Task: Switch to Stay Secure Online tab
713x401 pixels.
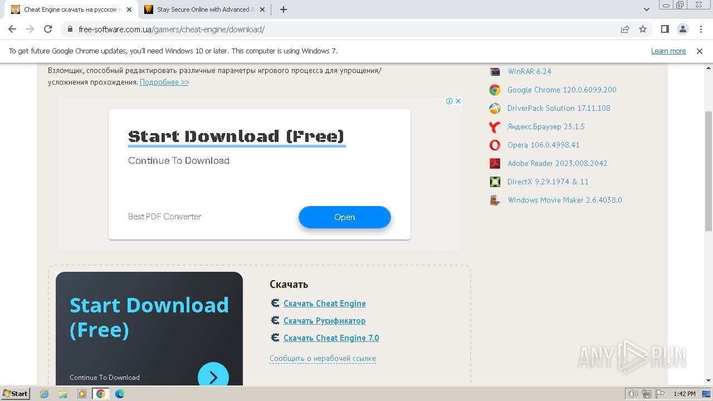Action: pos(204,9)
